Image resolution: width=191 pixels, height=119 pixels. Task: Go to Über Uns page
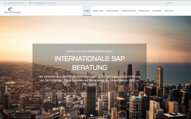[x=98, y=11]
